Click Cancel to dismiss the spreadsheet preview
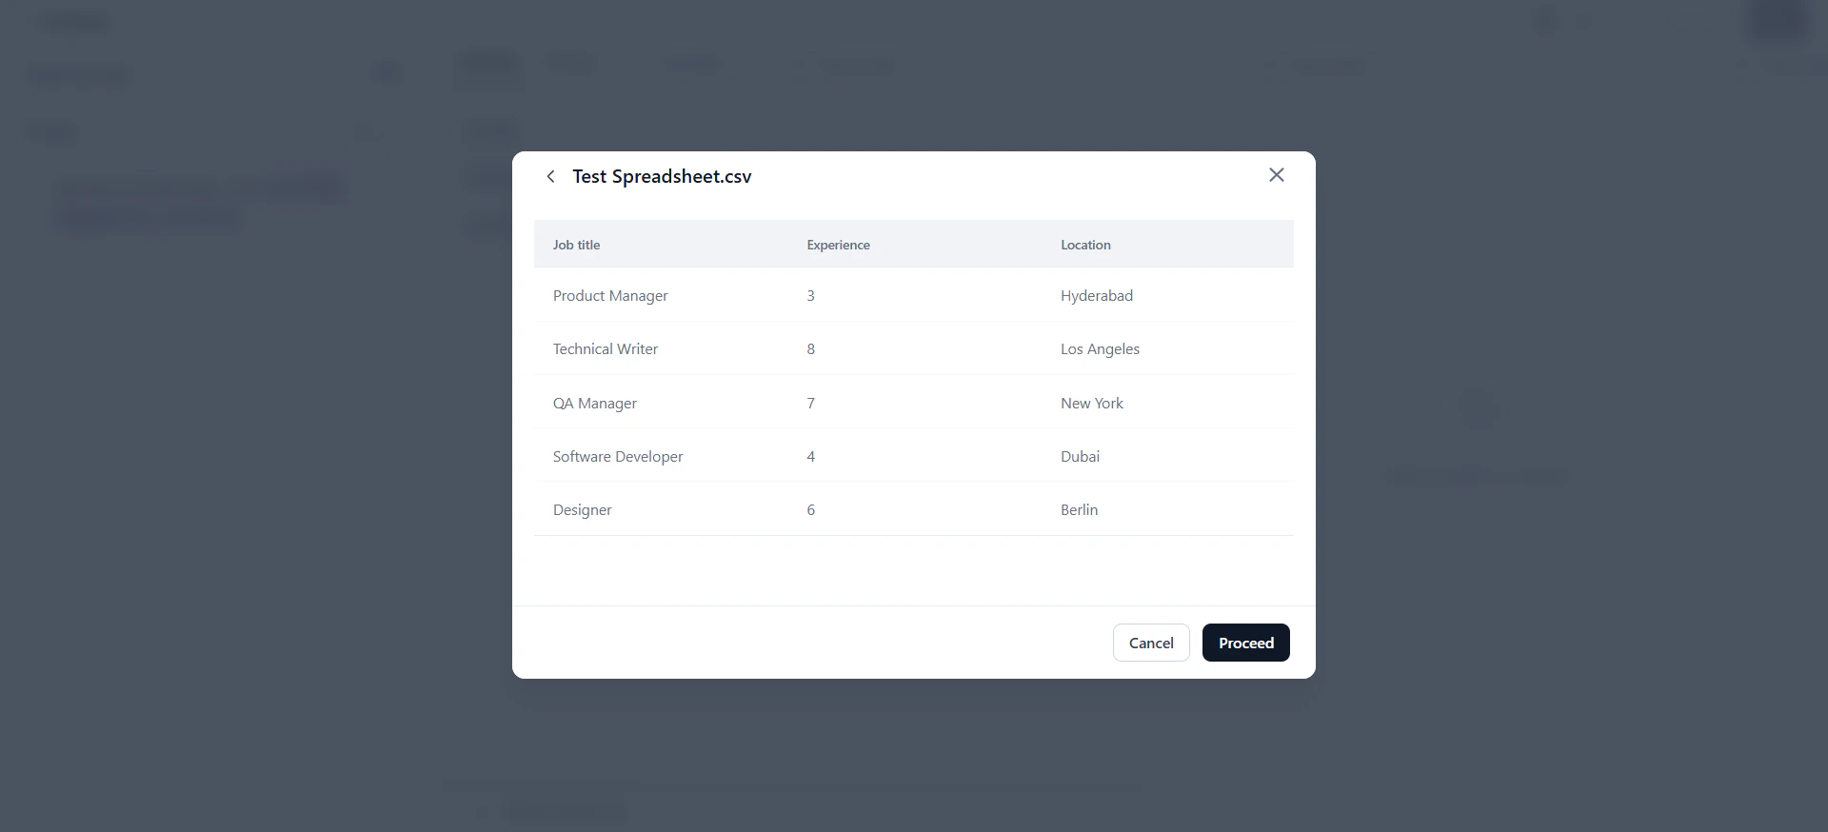1828x832 pixels. pyautogui.click(x=1150, y=643)
